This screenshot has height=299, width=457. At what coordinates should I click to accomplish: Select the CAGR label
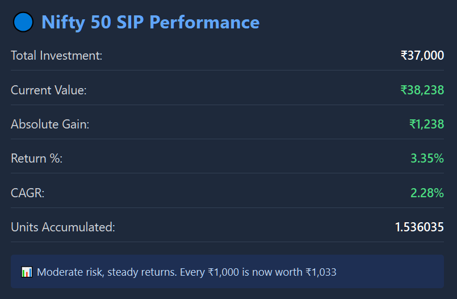[27, 193]
